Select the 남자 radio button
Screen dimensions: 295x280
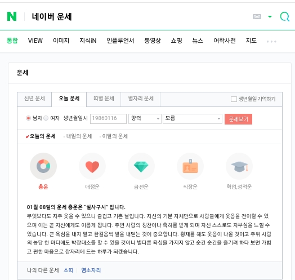click(x=28, y=118)
